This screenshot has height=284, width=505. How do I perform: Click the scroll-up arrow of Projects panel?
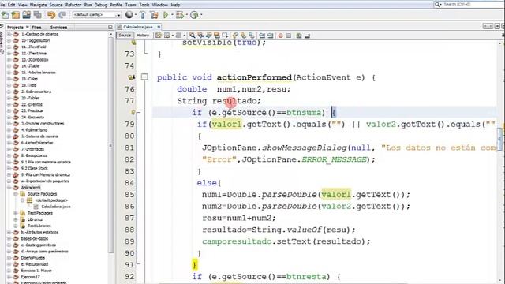[x=110, y=34]
